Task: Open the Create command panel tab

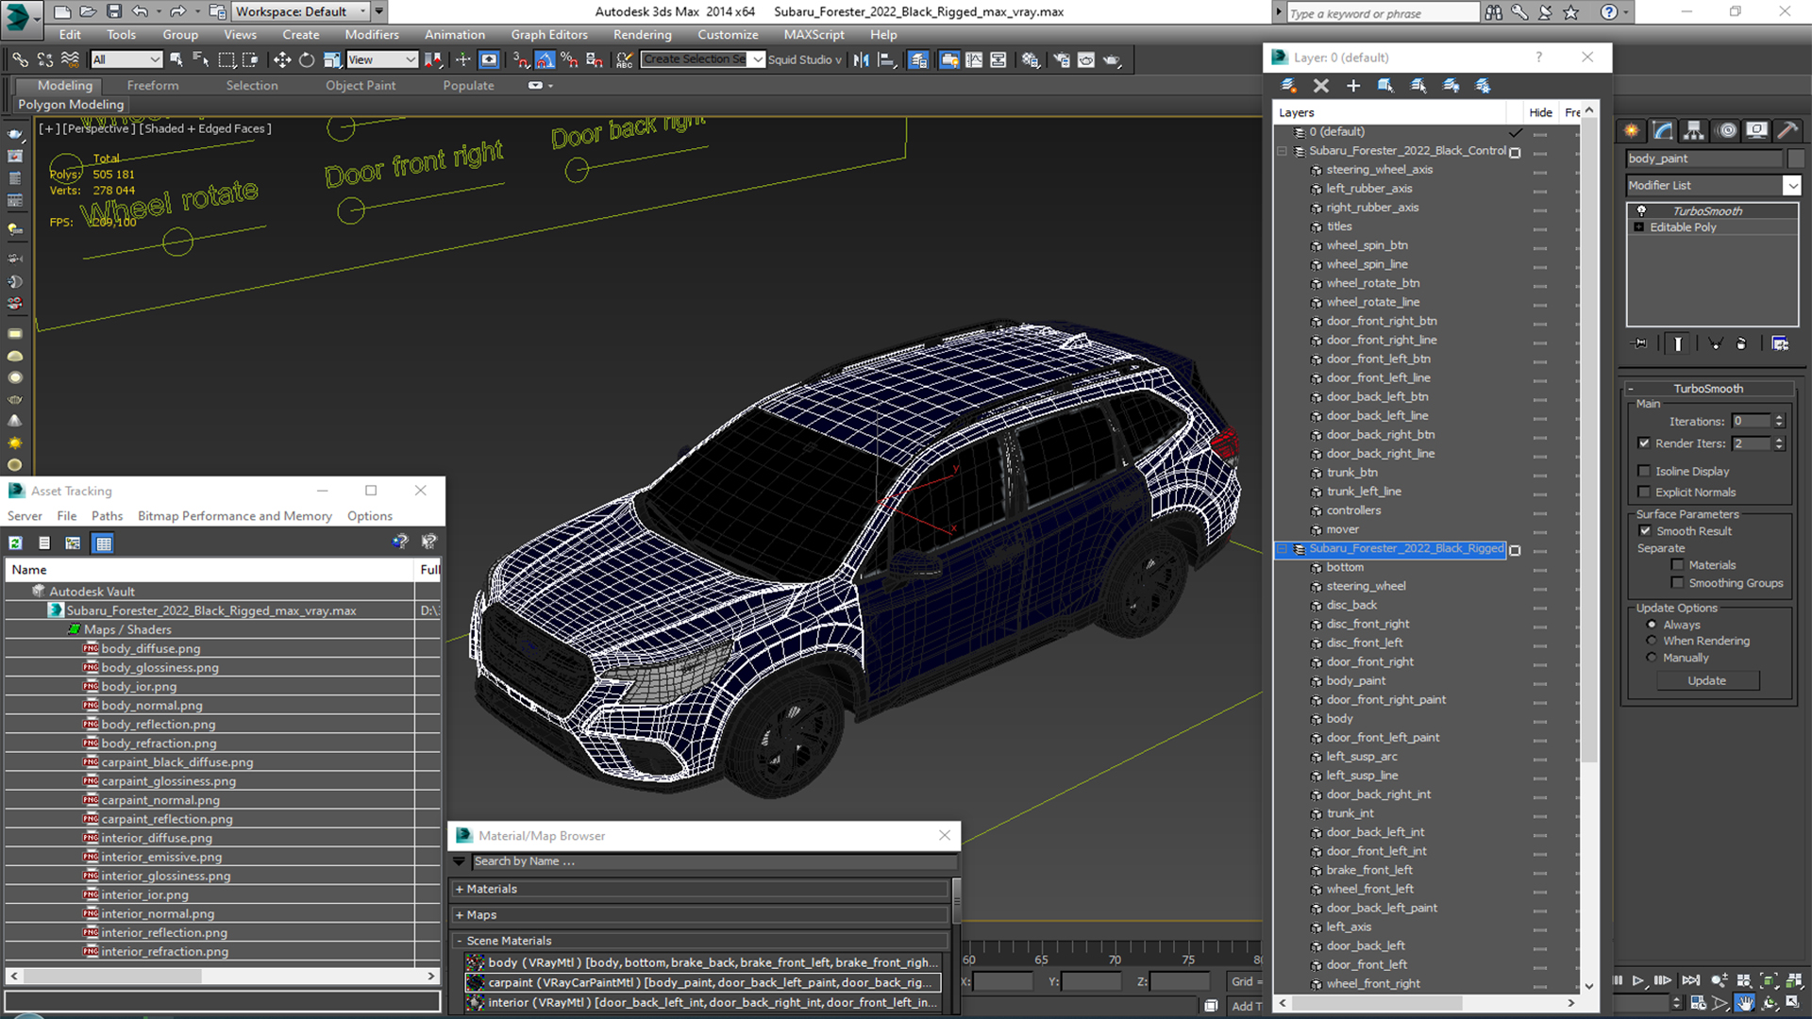Action: pyautogui.click(x=1631, y=130)
